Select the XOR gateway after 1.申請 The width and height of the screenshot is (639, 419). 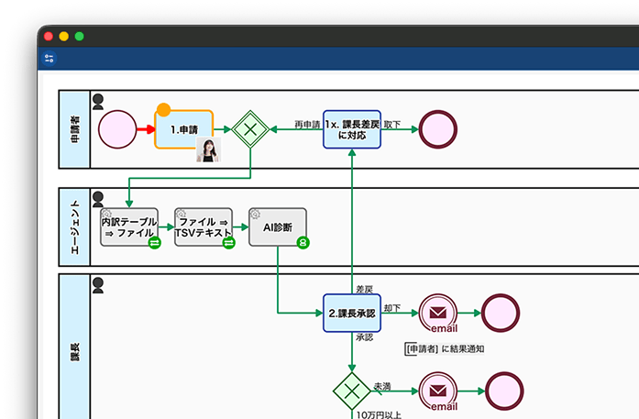coord(250,129)
